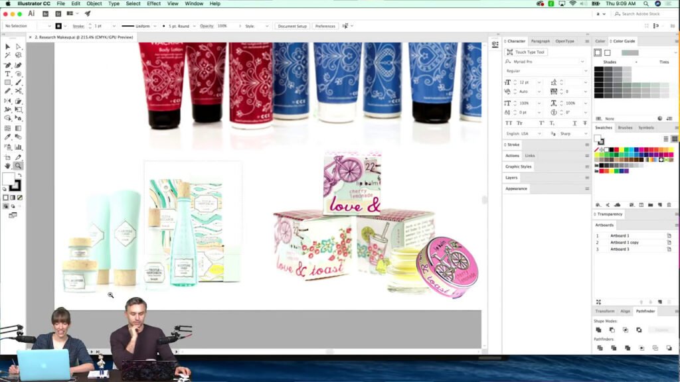Open the 12 pt font size dropdown
Screen dimensions: 680x382
point(539,82)
